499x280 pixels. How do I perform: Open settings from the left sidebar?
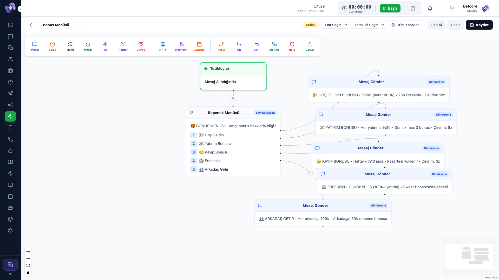click(x=10, y=231)
